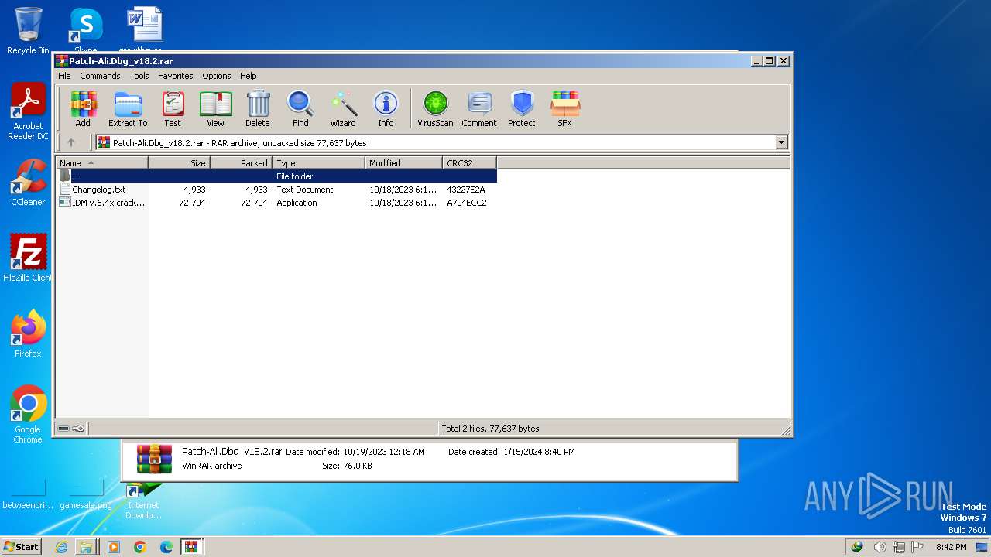Show archive Info
Screen dimensions: 991x557
pos(386,108)
